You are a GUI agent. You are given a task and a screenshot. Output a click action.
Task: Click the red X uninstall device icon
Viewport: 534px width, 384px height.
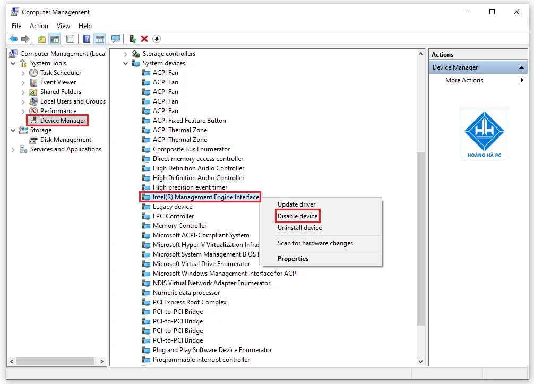(x=145, y=38)
